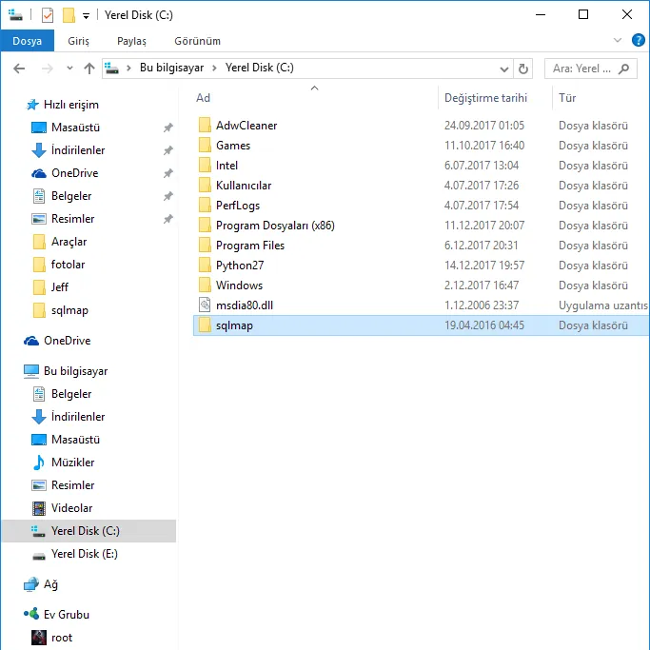Sort by the Ad column header
This screenshot has width=650, height=650.
[x=203, y=98]
